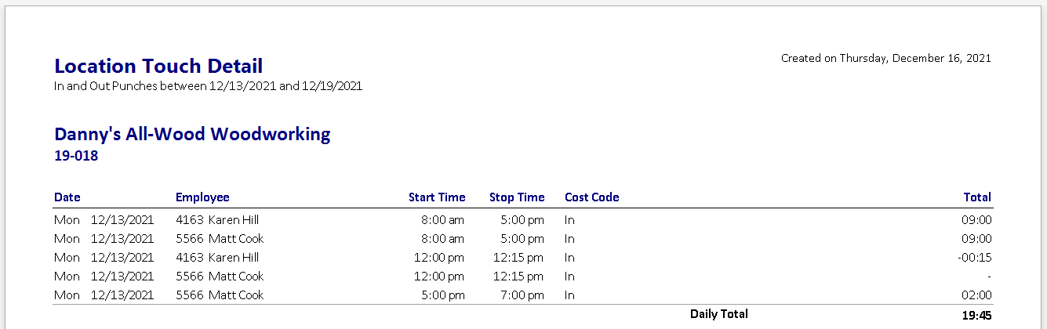Screen dimensions: 1047x329
Task: Select the In and Out Punches subtitle
Action: point(208,86)
